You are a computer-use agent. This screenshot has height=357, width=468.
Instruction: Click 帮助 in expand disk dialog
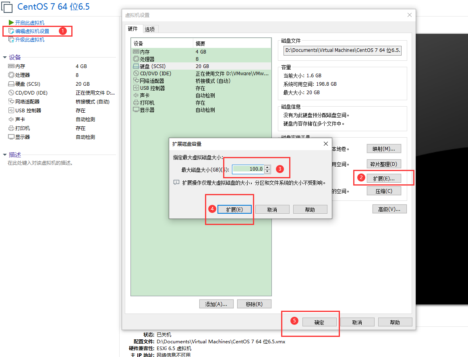click(310, 209)
